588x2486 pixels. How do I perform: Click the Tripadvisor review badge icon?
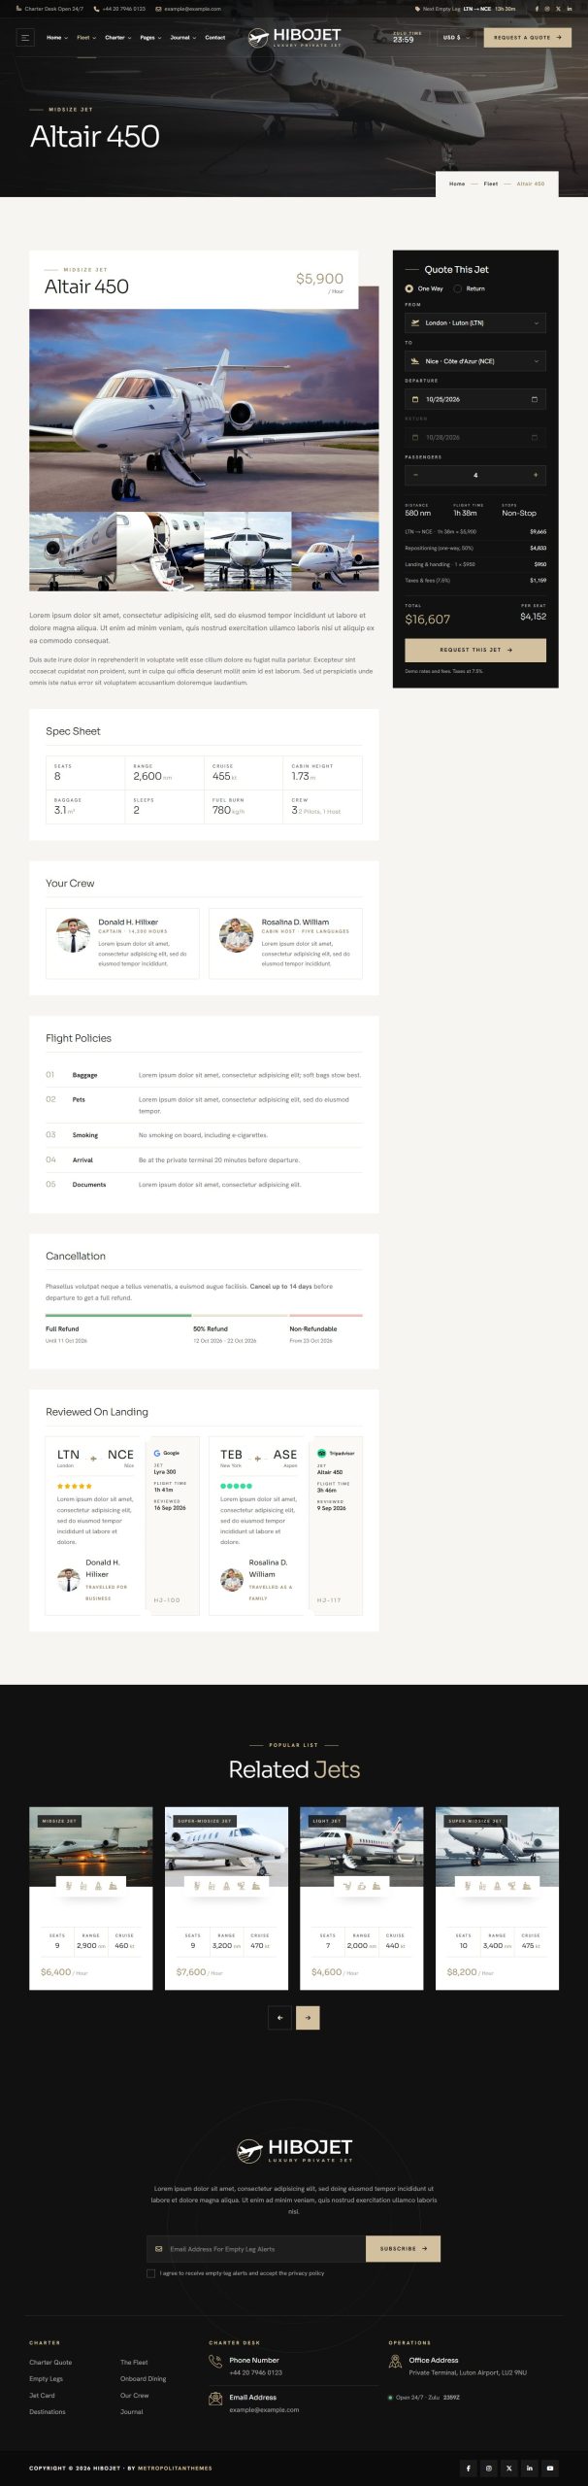[321, 1453]
